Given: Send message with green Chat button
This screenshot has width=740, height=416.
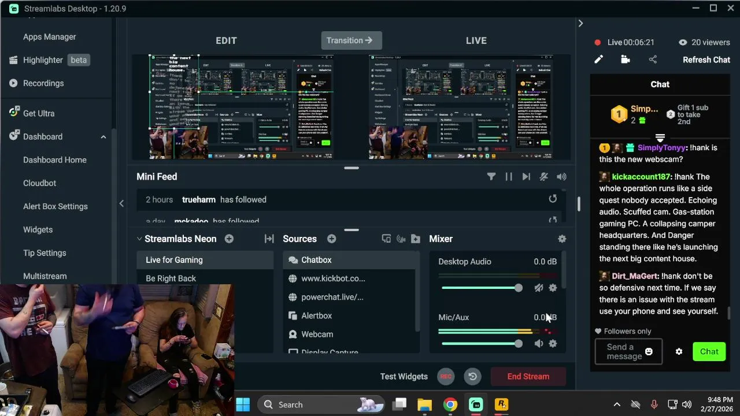Looking at the screenshot, I should click(709, 351).
